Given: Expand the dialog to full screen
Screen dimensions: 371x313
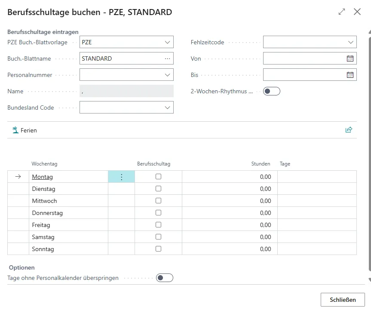Looking at the screenshot, I should [x=341, y=12].
